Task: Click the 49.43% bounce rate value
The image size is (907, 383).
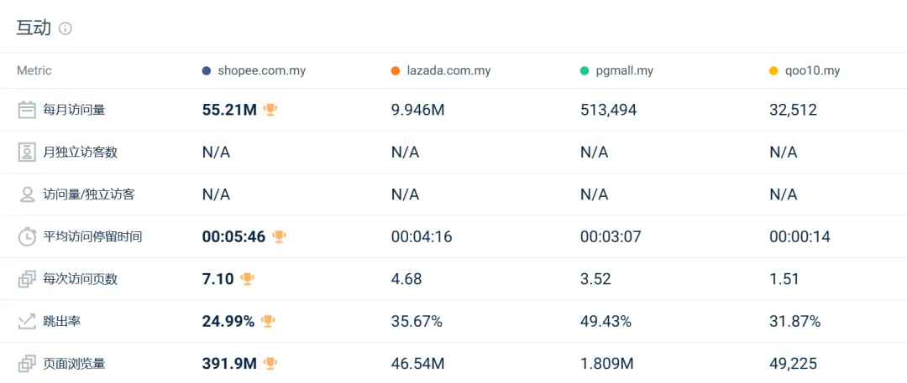Action: pyautogui.click(x=606, y=322)
